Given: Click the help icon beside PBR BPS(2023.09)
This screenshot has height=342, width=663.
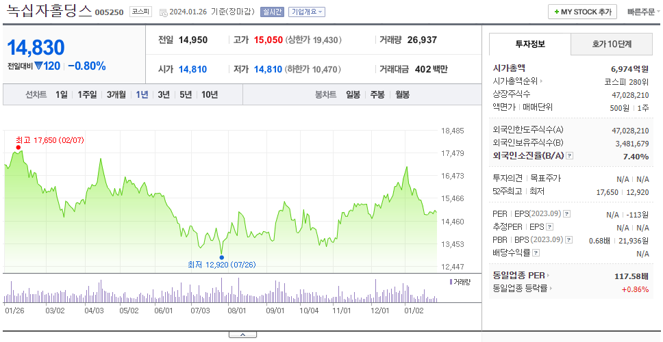Looking at the screenshot, I should [569, 240].
